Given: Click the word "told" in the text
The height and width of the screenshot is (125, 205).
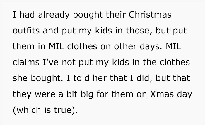Looking at the screenshot, I should point(81,78).
